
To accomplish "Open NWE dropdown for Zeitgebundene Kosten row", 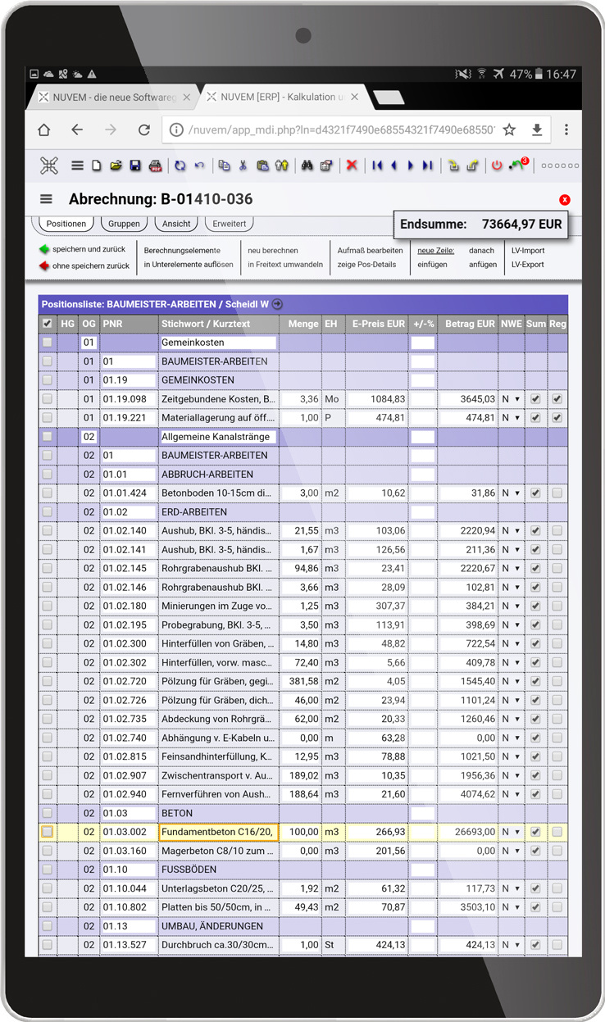I will (511, 399).
